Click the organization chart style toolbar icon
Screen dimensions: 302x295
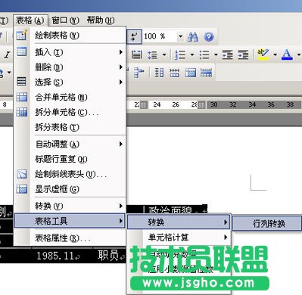point(139,73)
